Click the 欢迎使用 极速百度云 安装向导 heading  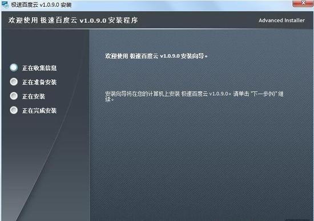pyautogui.click(x=156, y=56)
